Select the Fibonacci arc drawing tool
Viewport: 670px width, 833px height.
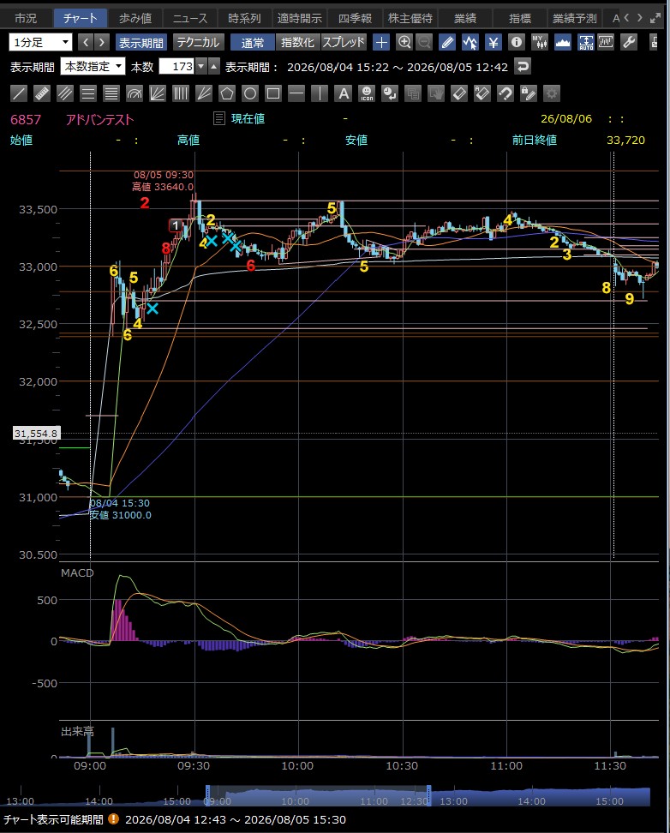pos(135,94)
